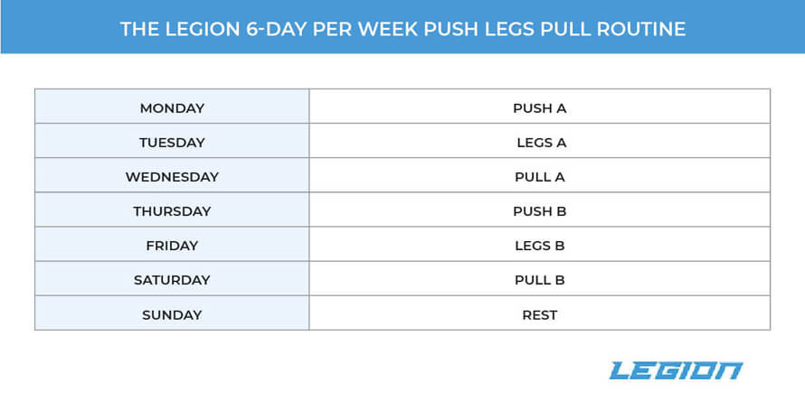Click the REST cell for Sunday

[x=539, y=315]
